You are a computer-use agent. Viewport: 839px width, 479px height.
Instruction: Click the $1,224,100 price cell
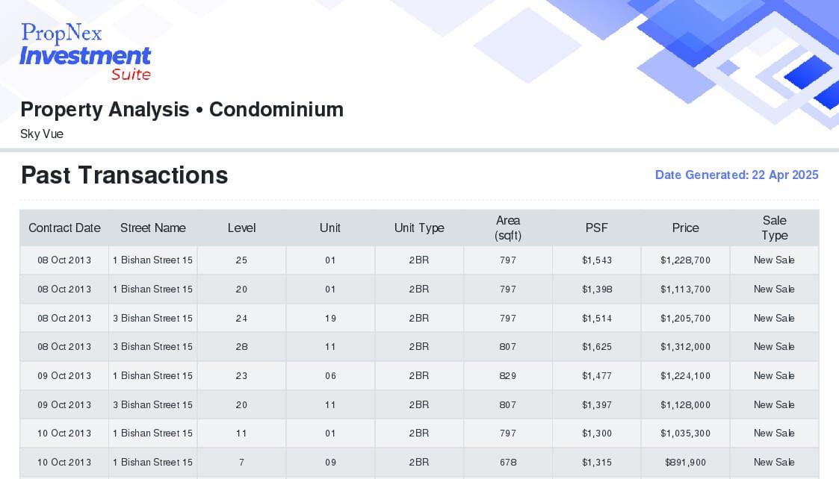685,376
